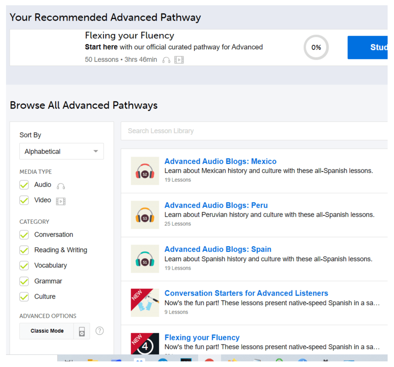Click the Mexico audio blog headphones icon

coord(145,171)
